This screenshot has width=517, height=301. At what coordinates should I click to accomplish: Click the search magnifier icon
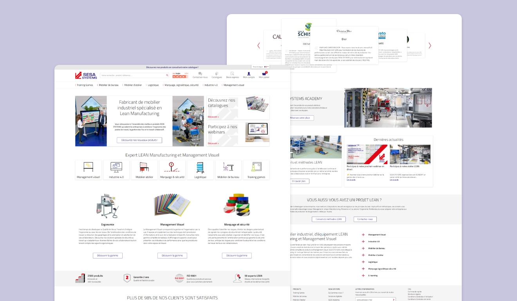(167, 75)
